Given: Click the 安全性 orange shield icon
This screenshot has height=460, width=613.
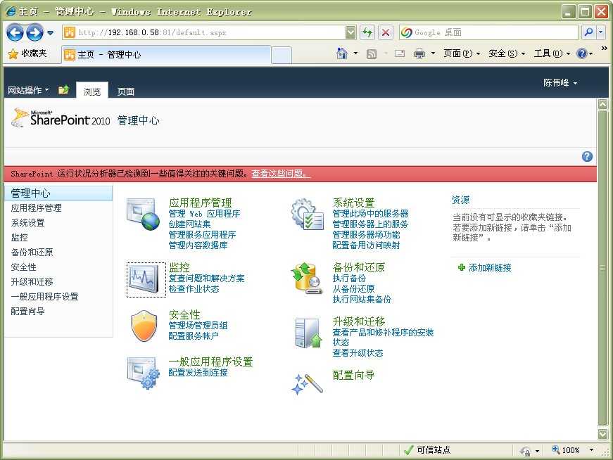Looking at the screenshot, I should pyautogui.click(x=144, y=326).
